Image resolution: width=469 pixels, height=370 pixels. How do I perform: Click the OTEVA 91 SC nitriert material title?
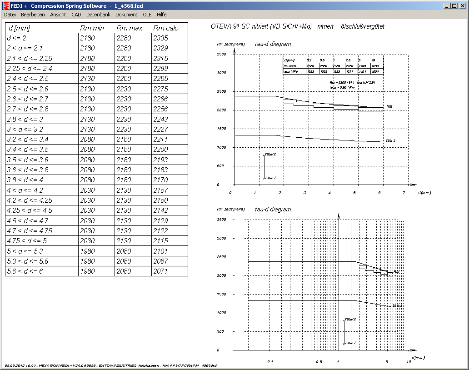[x=298, y=26]
